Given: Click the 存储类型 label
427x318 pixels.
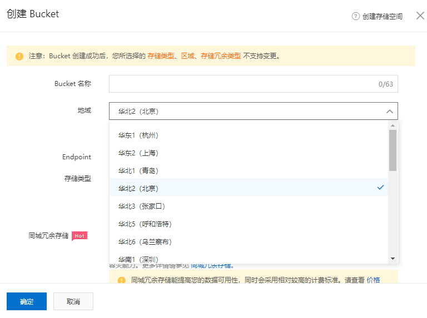Looking at the screenshot, I should [x=78, y=179].
